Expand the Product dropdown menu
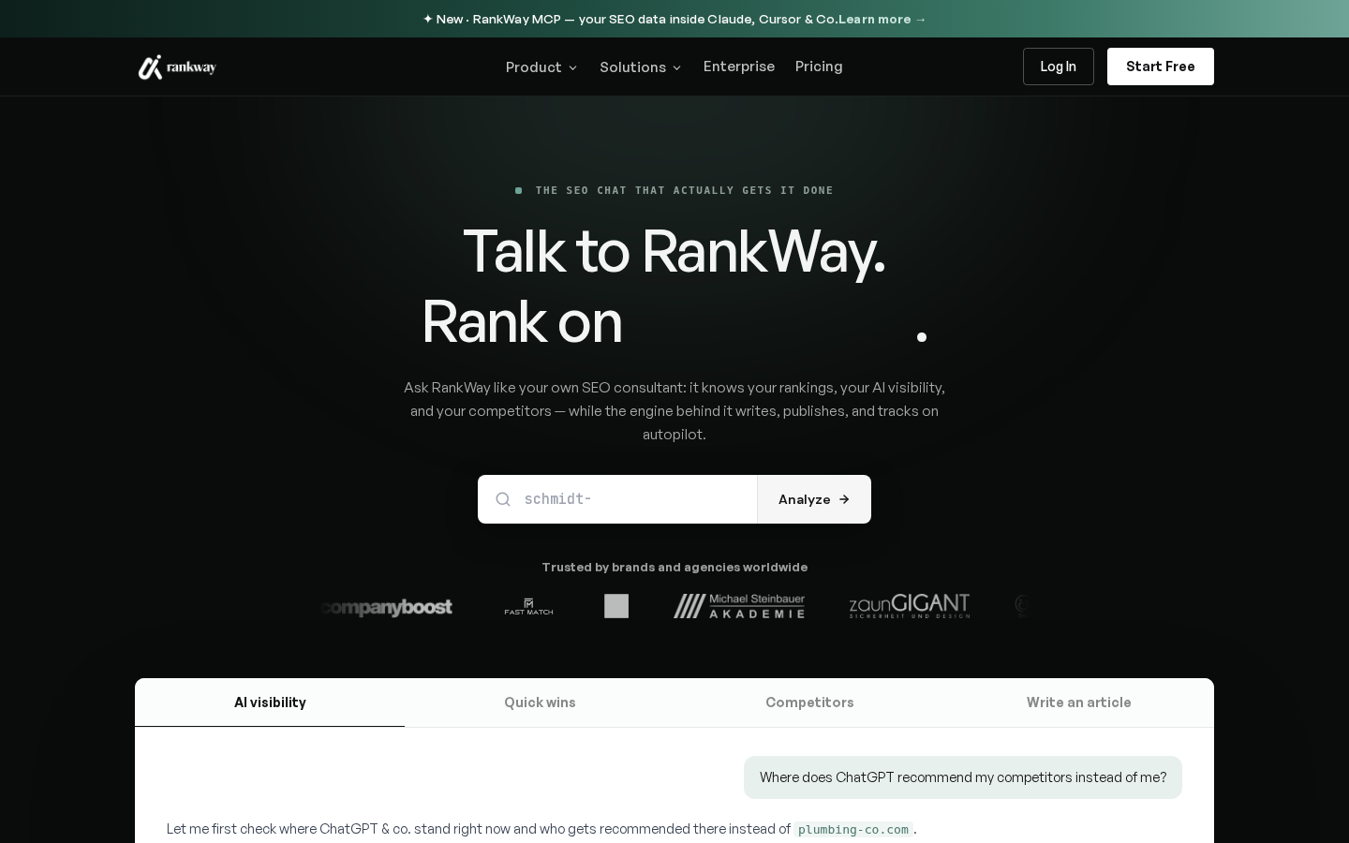The width and height of the screenshot is (1349, 843). click(x=541, y=67)
